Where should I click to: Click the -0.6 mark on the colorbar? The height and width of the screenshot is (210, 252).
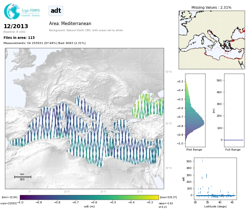coord(94,202)
